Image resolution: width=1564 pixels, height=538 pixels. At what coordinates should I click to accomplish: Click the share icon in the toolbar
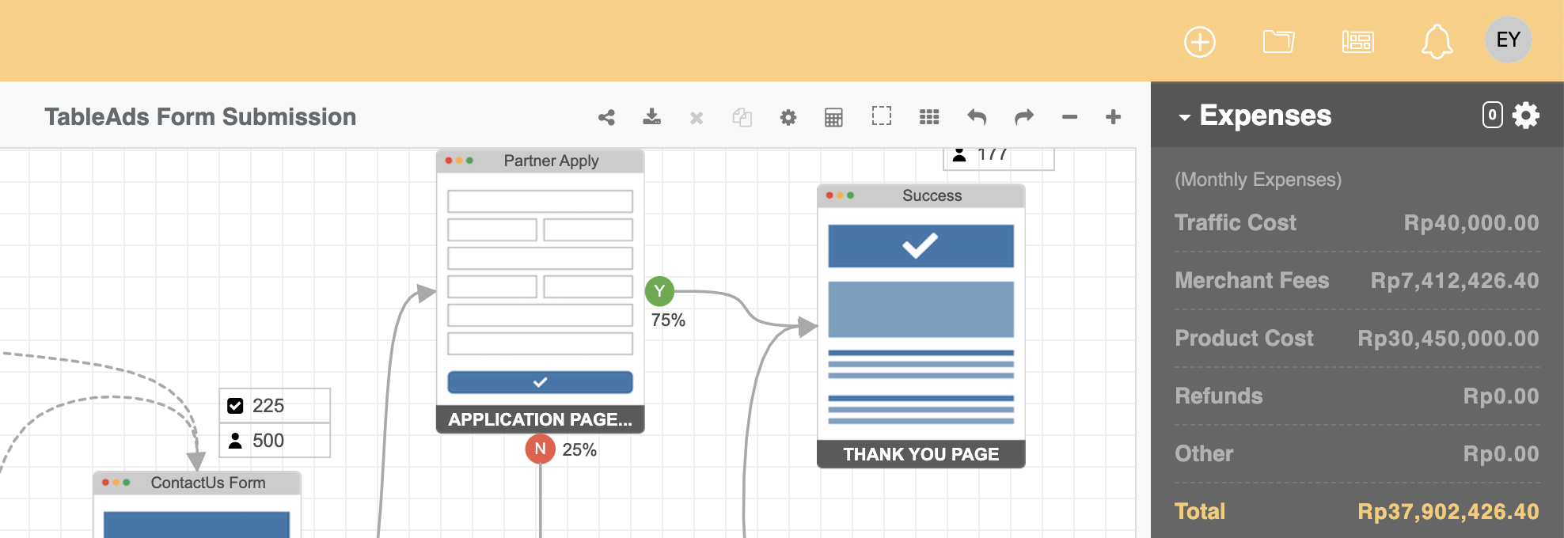tap(606, 118)
